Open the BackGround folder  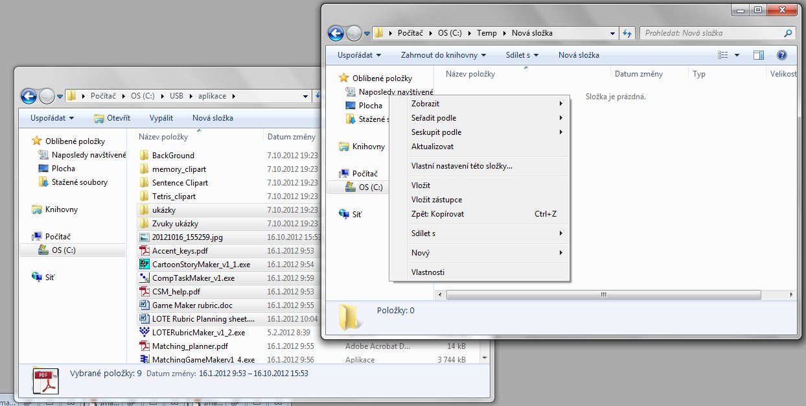tap(172, 156)
